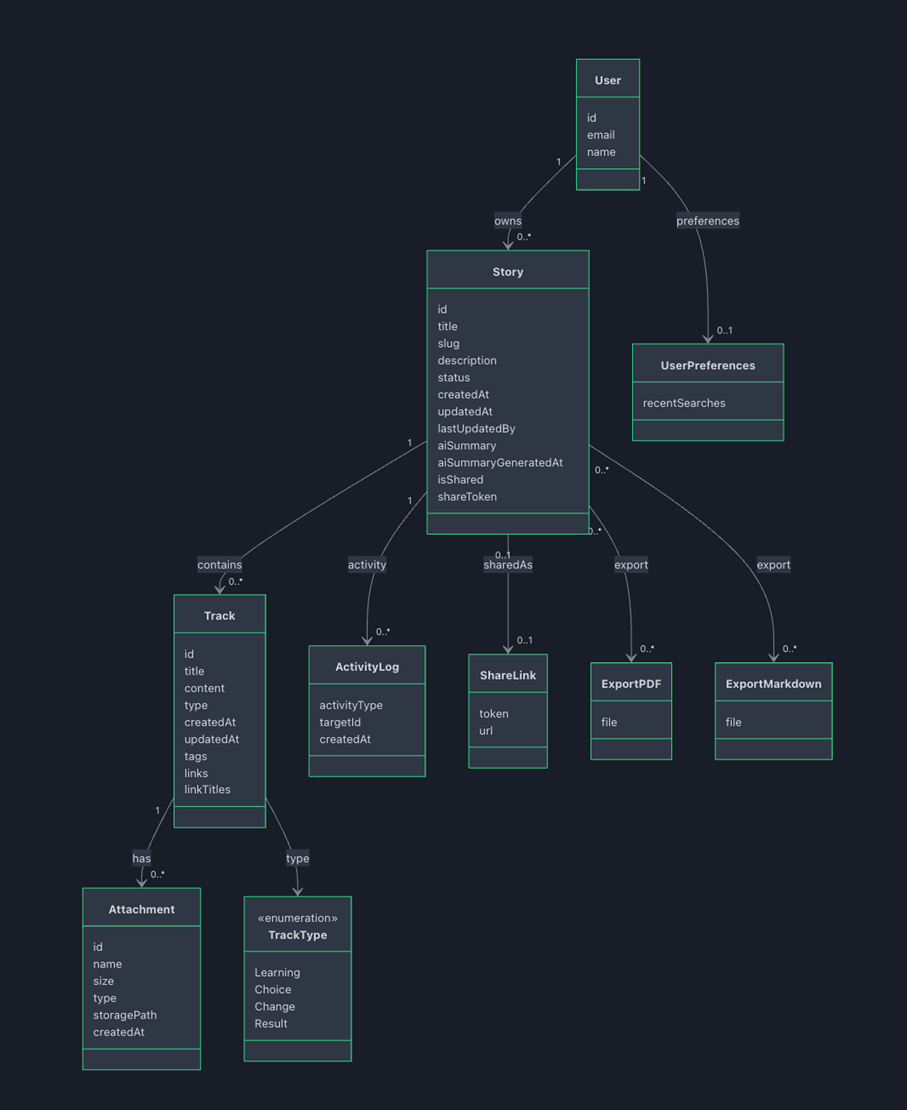
Task: Click the Story class title
Action: click(x=507, y=271)
